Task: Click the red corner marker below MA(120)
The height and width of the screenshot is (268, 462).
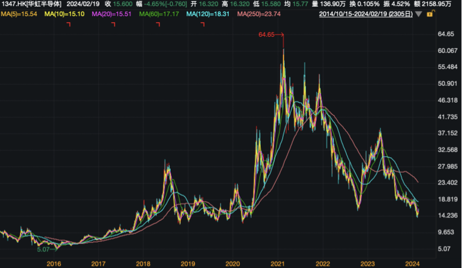Action: 203,24
